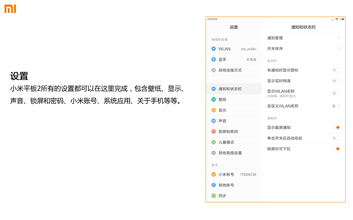Select the WLAN settings icon
The height and width of the screenshot is (220, 353).
[214, 49]
